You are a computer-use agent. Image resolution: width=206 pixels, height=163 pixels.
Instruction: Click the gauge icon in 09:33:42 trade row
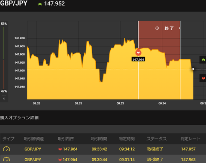6,149
